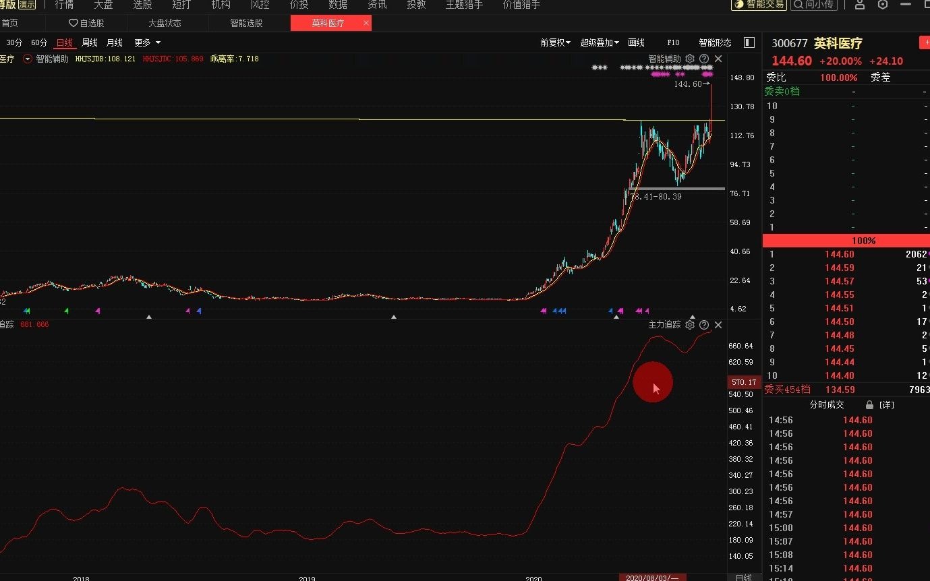Switch to the 智能选股 tab
The image size is (930, 581).
pyautogui.click(x=246, y=23)
